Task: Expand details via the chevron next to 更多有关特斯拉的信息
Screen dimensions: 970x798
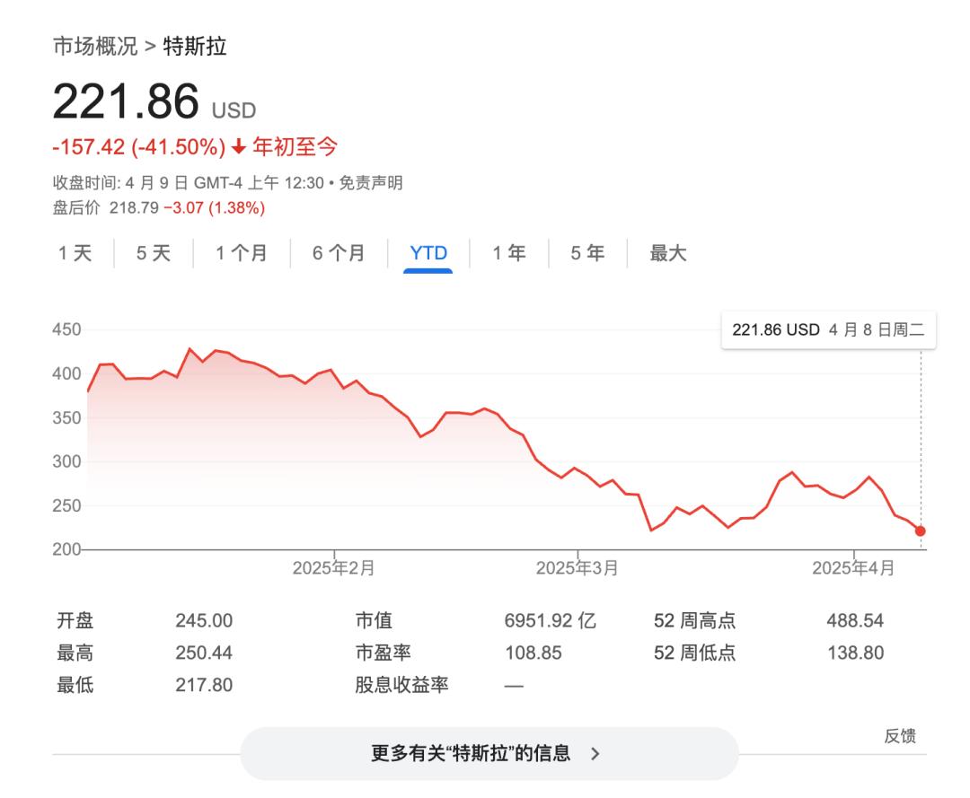Action: [595, 754]
